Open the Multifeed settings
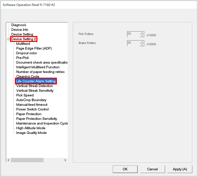Image resolution: width=198 pixels, height=177 pixels. [x=23, y=44]
